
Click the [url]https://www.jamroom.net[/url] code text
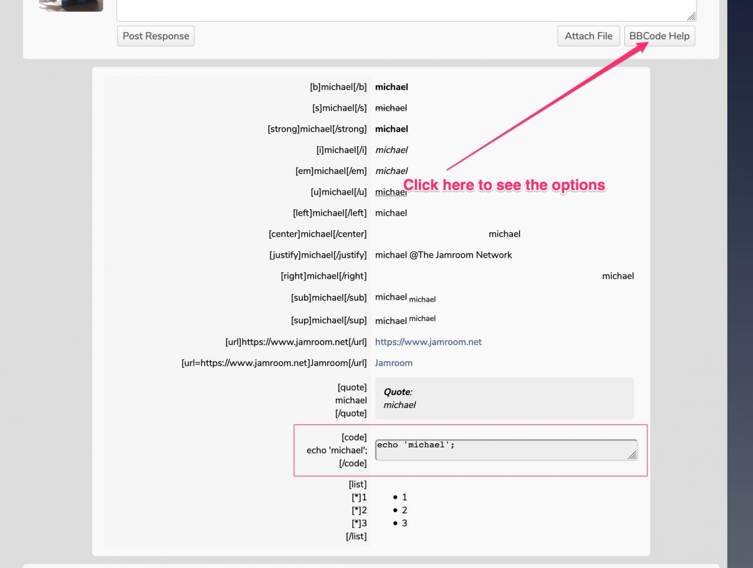pyautogui.click(x=296, y=342)
